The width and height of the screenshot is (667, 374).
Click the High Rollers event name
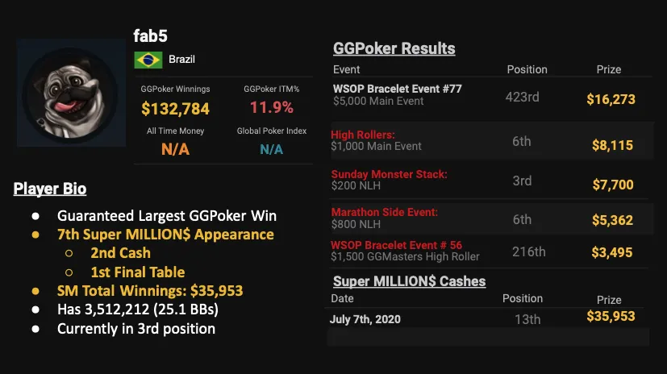pyautogui.click(x=363, y=135)
